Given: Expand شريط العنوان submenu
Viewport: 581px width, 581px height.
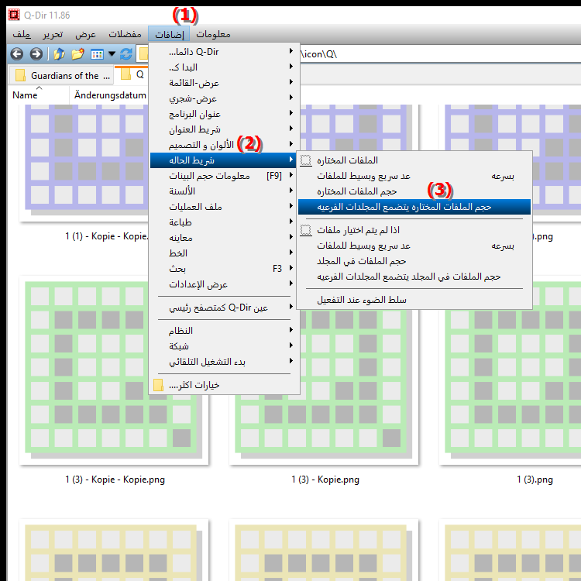Looking at the screenshot, I should (x=224, y=129).
